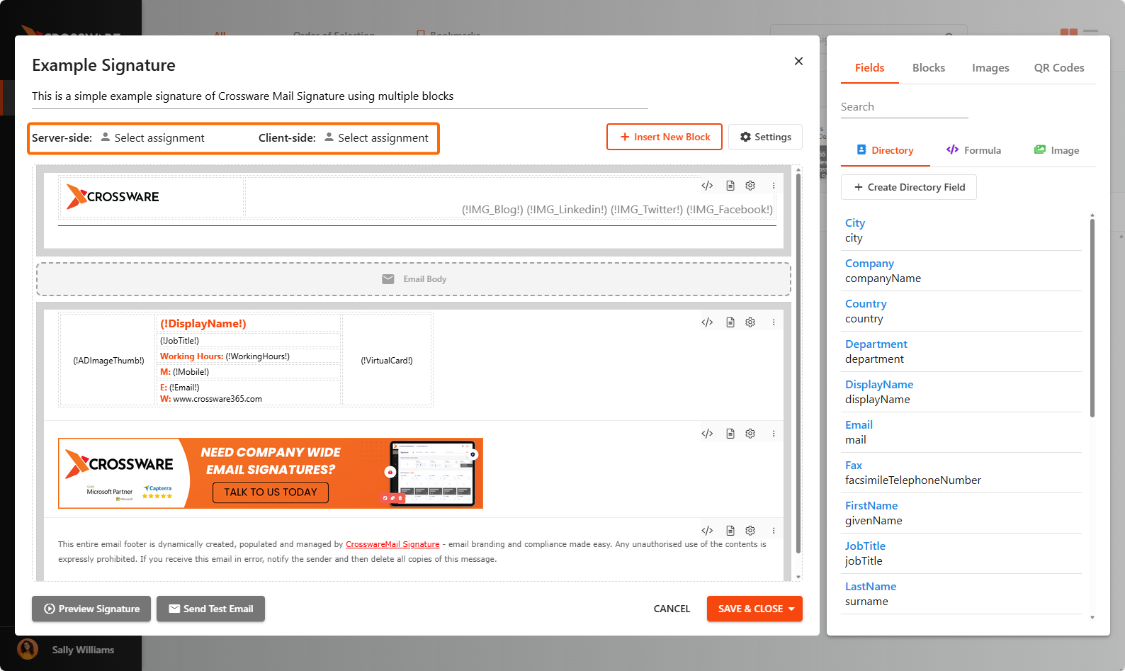Open the three-dot menu on the header block
This screenshot has width=1125, height=671.
(x=774, y=186)
